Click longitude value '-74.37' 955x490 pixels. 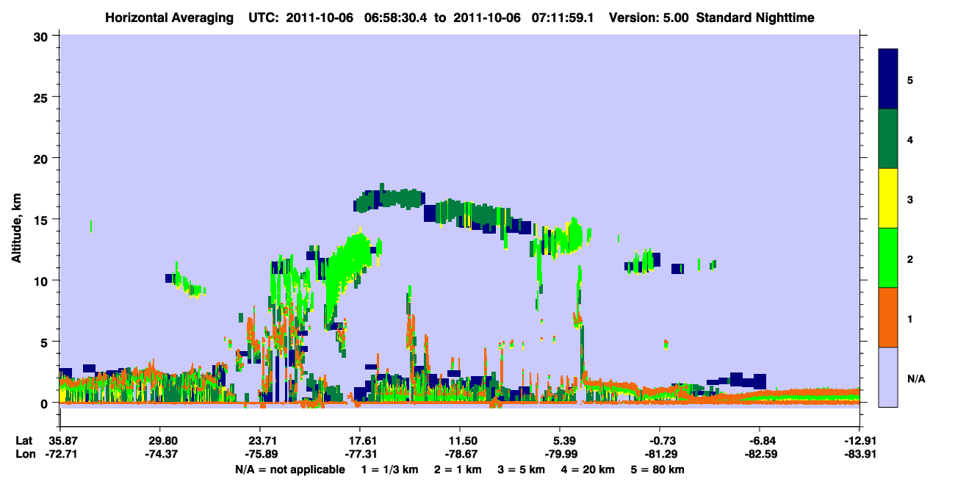click(159, 454)
